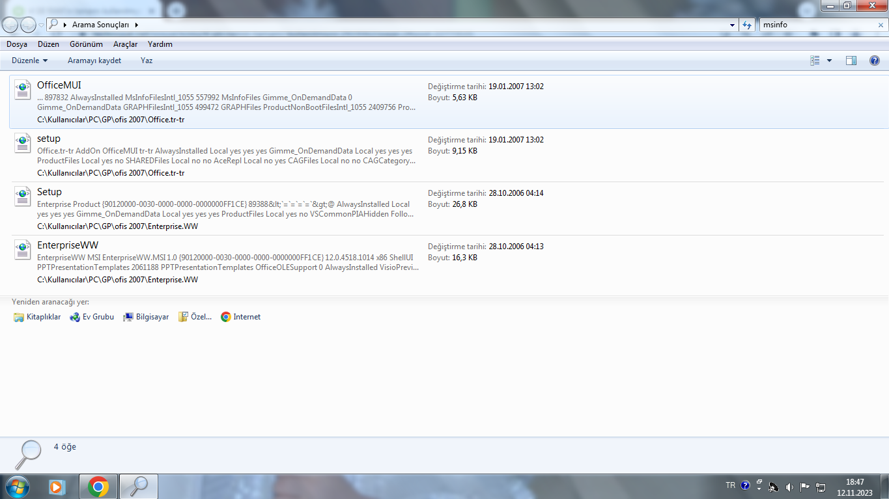
Task: Search again on the Internet
Action: (240, 317)
